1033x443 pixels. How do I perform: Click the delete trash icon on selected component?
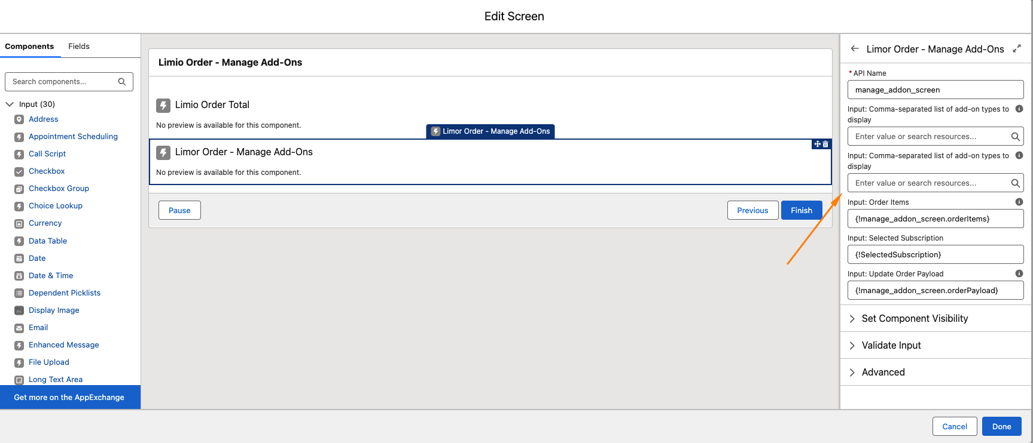tap(826, 144)
